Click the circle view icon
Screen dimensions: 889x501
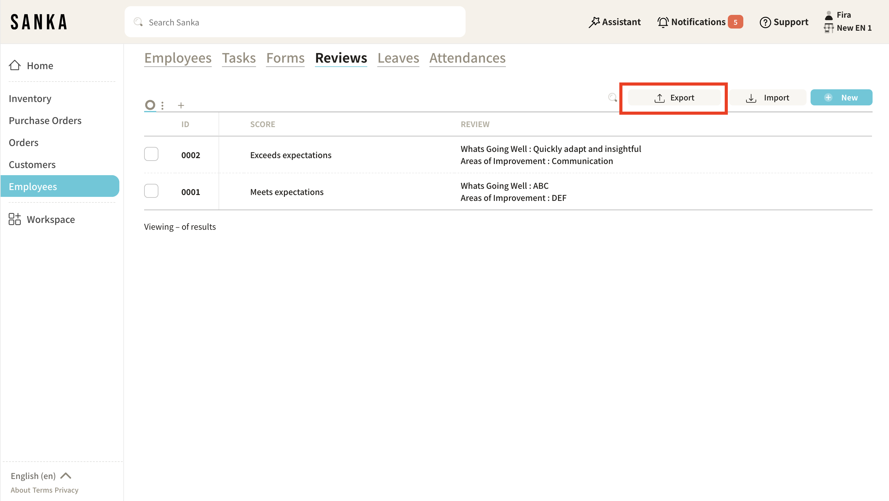click(x=150, y=104)
